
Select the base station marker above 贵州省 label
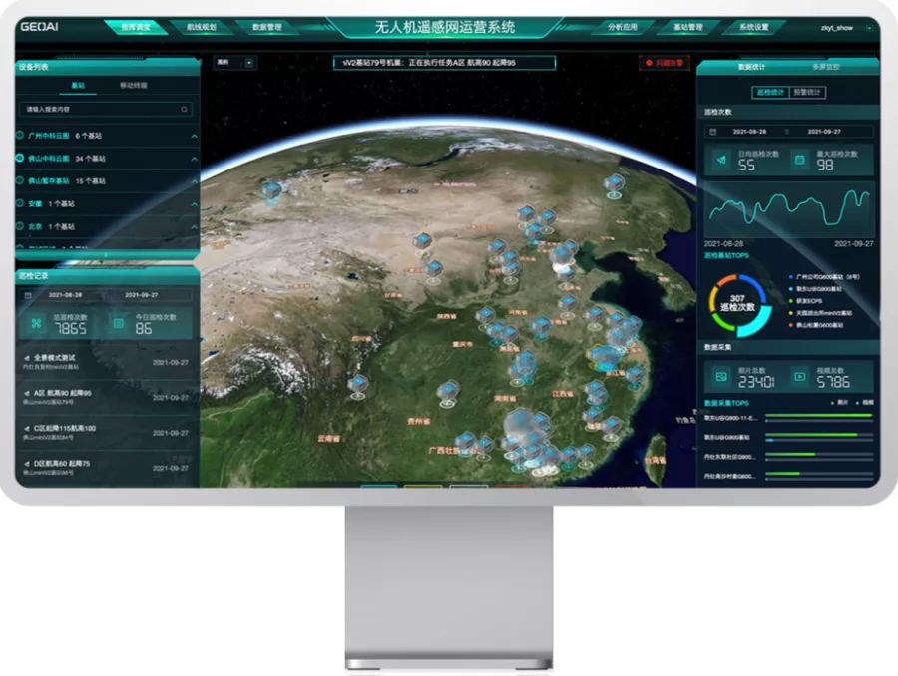[x=447, y=393]
